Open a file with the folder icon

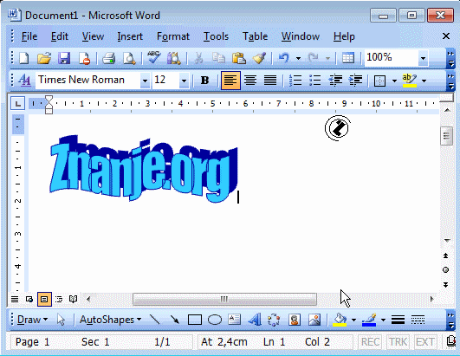[44, 58]
